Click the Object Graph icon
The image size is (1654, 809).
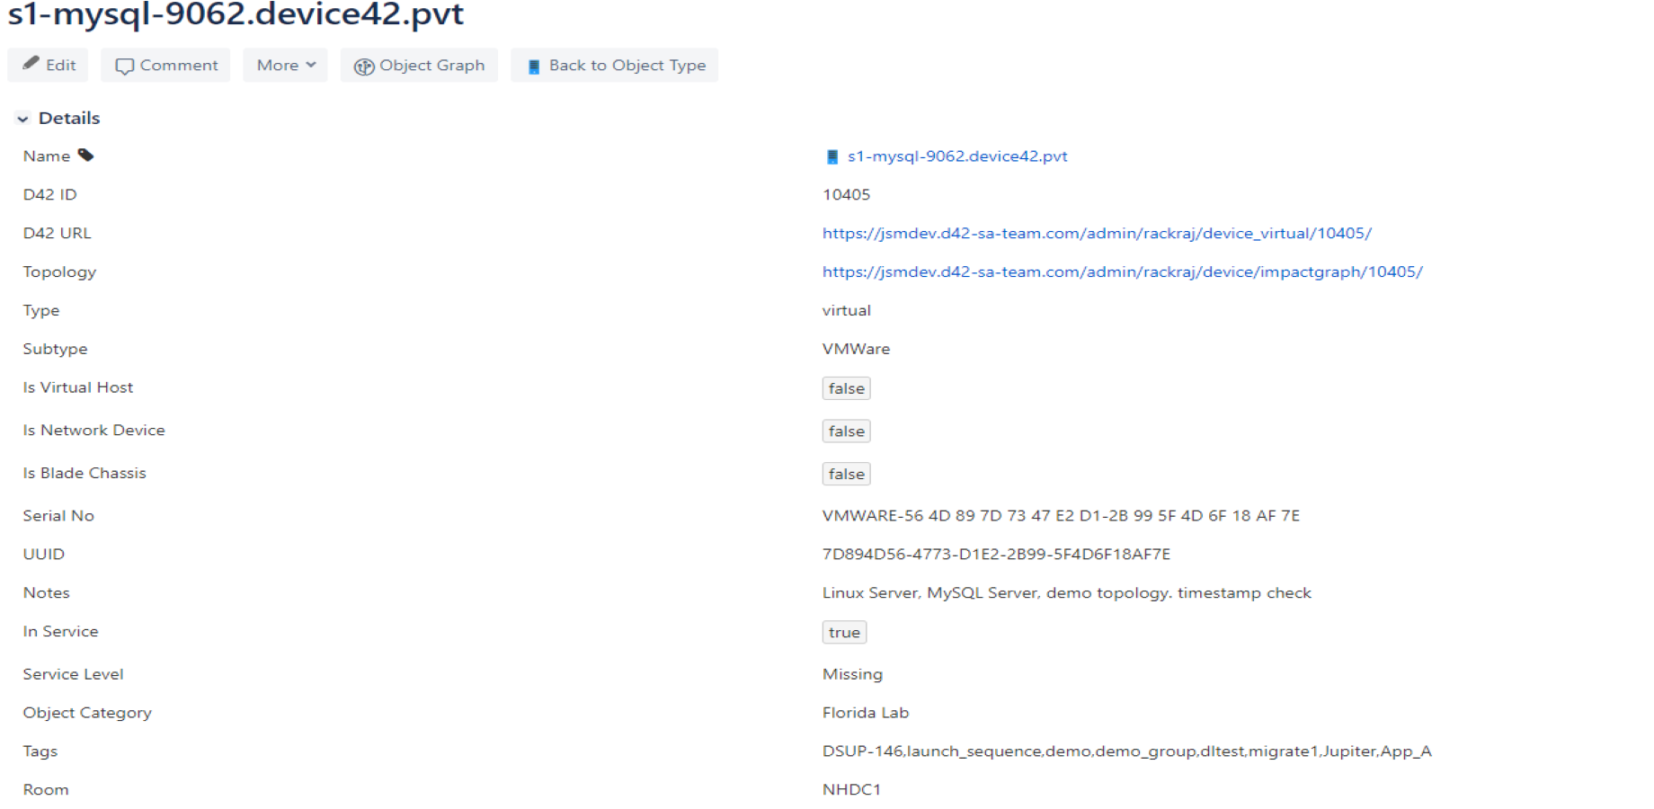[364, 66]
